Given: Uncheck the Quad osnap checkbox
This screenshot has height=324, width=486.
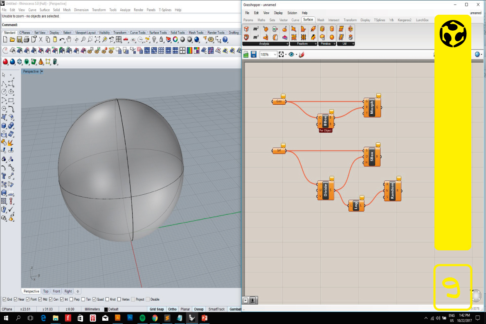Looking at the screenshot, I should [x=94, y=299].
